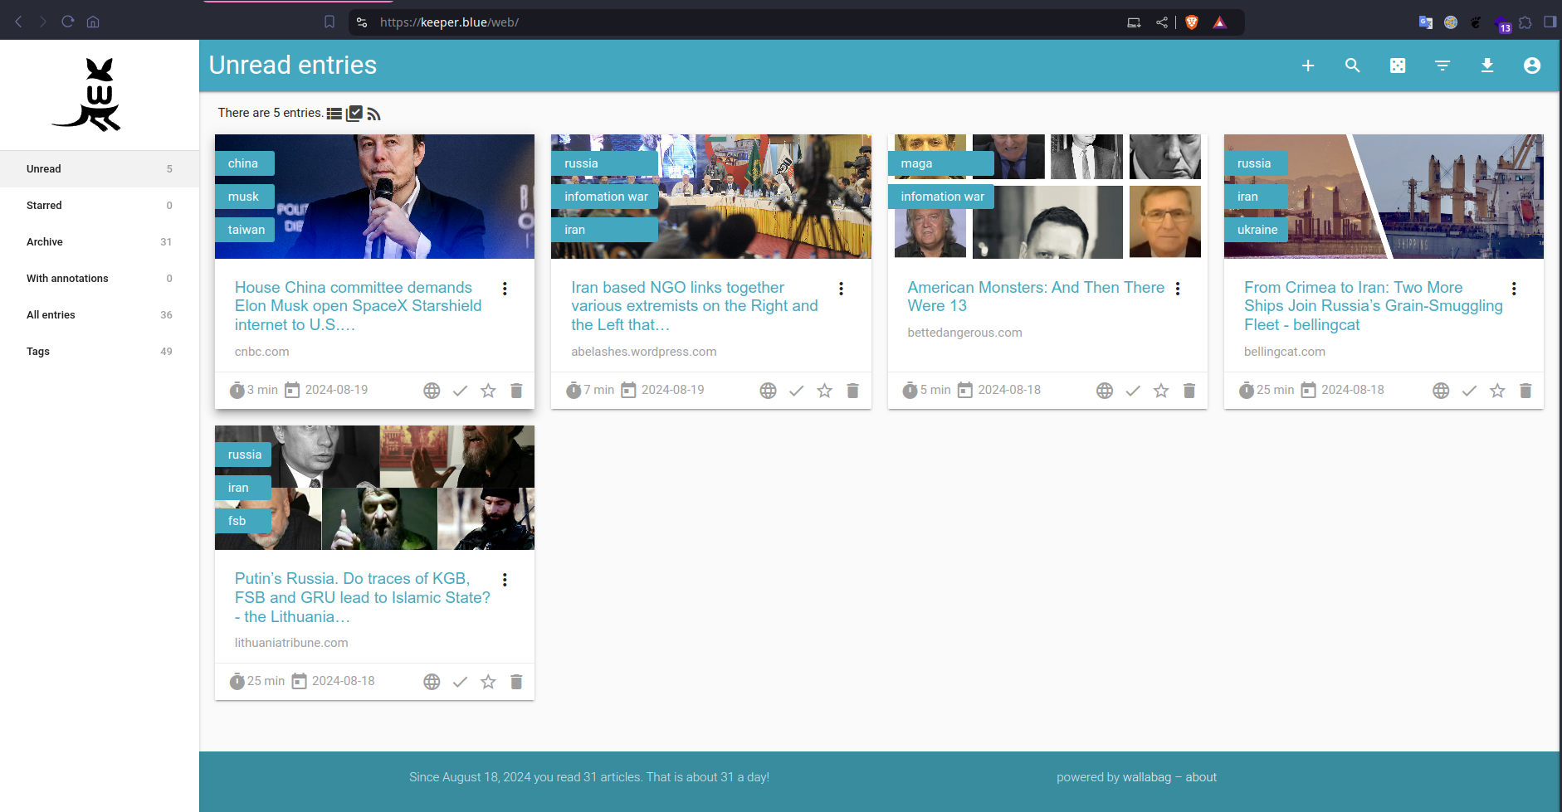
Task: Mark American Monsters article as read
Action: coord(1133,391)
